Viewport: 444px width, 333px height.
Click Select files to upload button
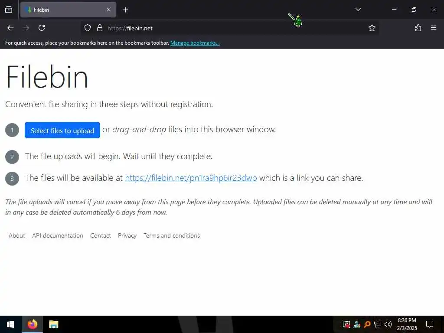[62, 130]
